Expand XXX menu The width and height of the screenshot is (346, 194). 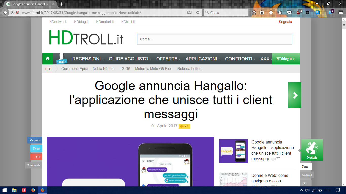click(x=266, y=59)
